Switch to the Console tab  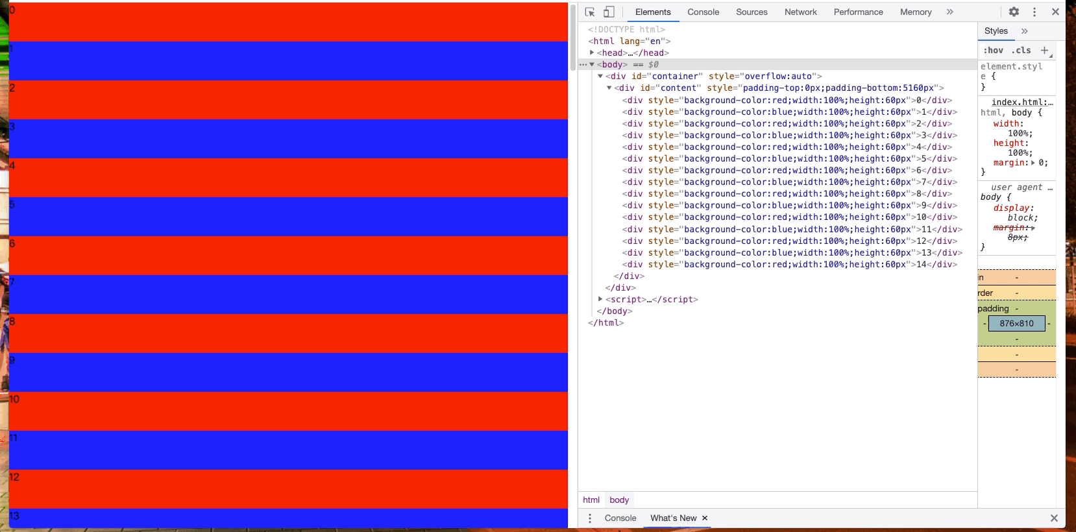(x=703, y=12)
